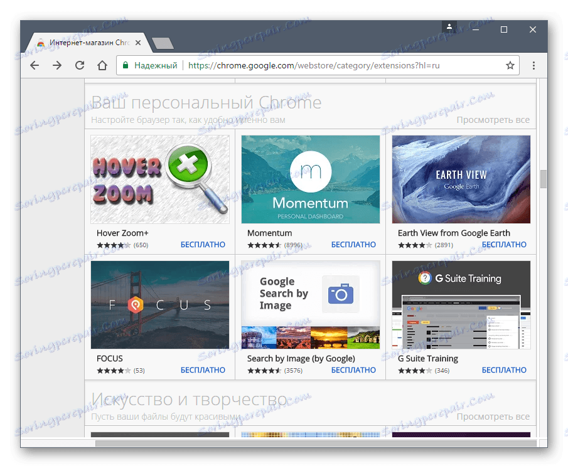Go forward one page
The width and height of the screenshot is (568, 468).
tap(57, 65)
